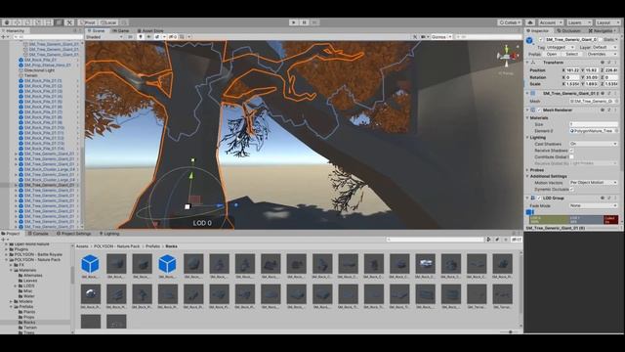Click the green Y move handle arrow
The width and height of the screenshot is (625, 352).
pos(191,176)
